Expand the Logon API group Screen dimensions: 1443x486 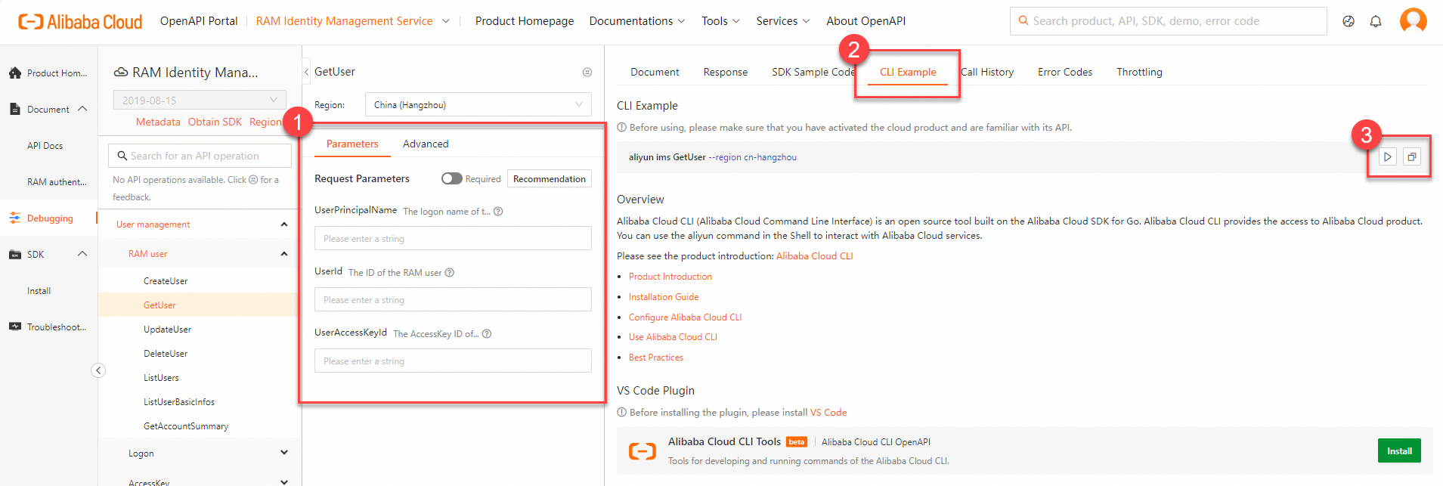[284, 453]
